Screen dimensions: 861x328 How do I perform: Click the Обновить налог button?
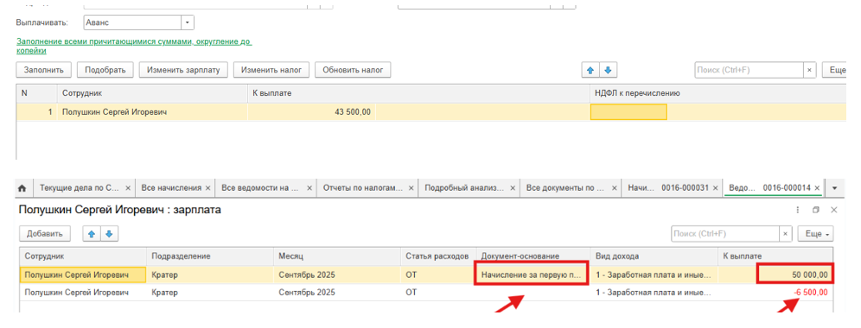pos(353,70)
